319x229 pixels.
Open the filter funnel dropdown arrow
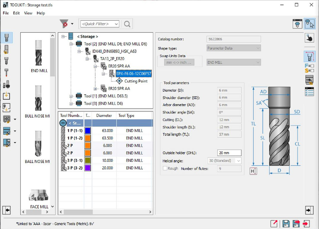(72, 24)
